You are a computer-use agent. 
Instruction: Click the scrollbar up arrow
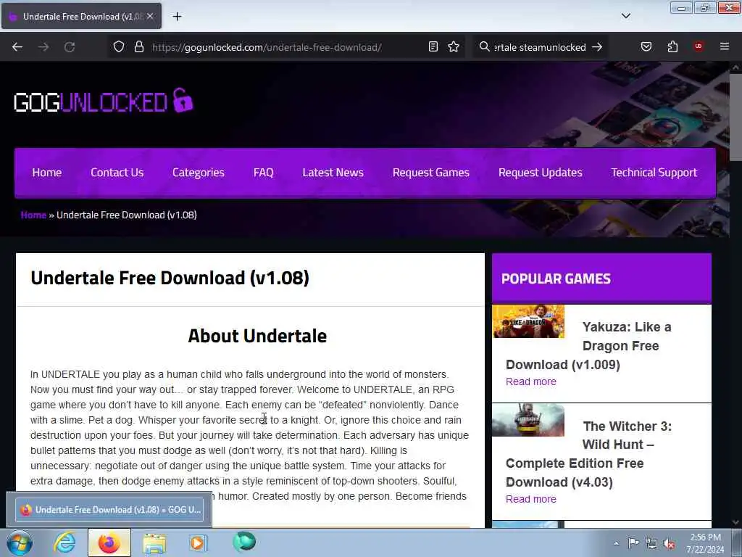735,67
